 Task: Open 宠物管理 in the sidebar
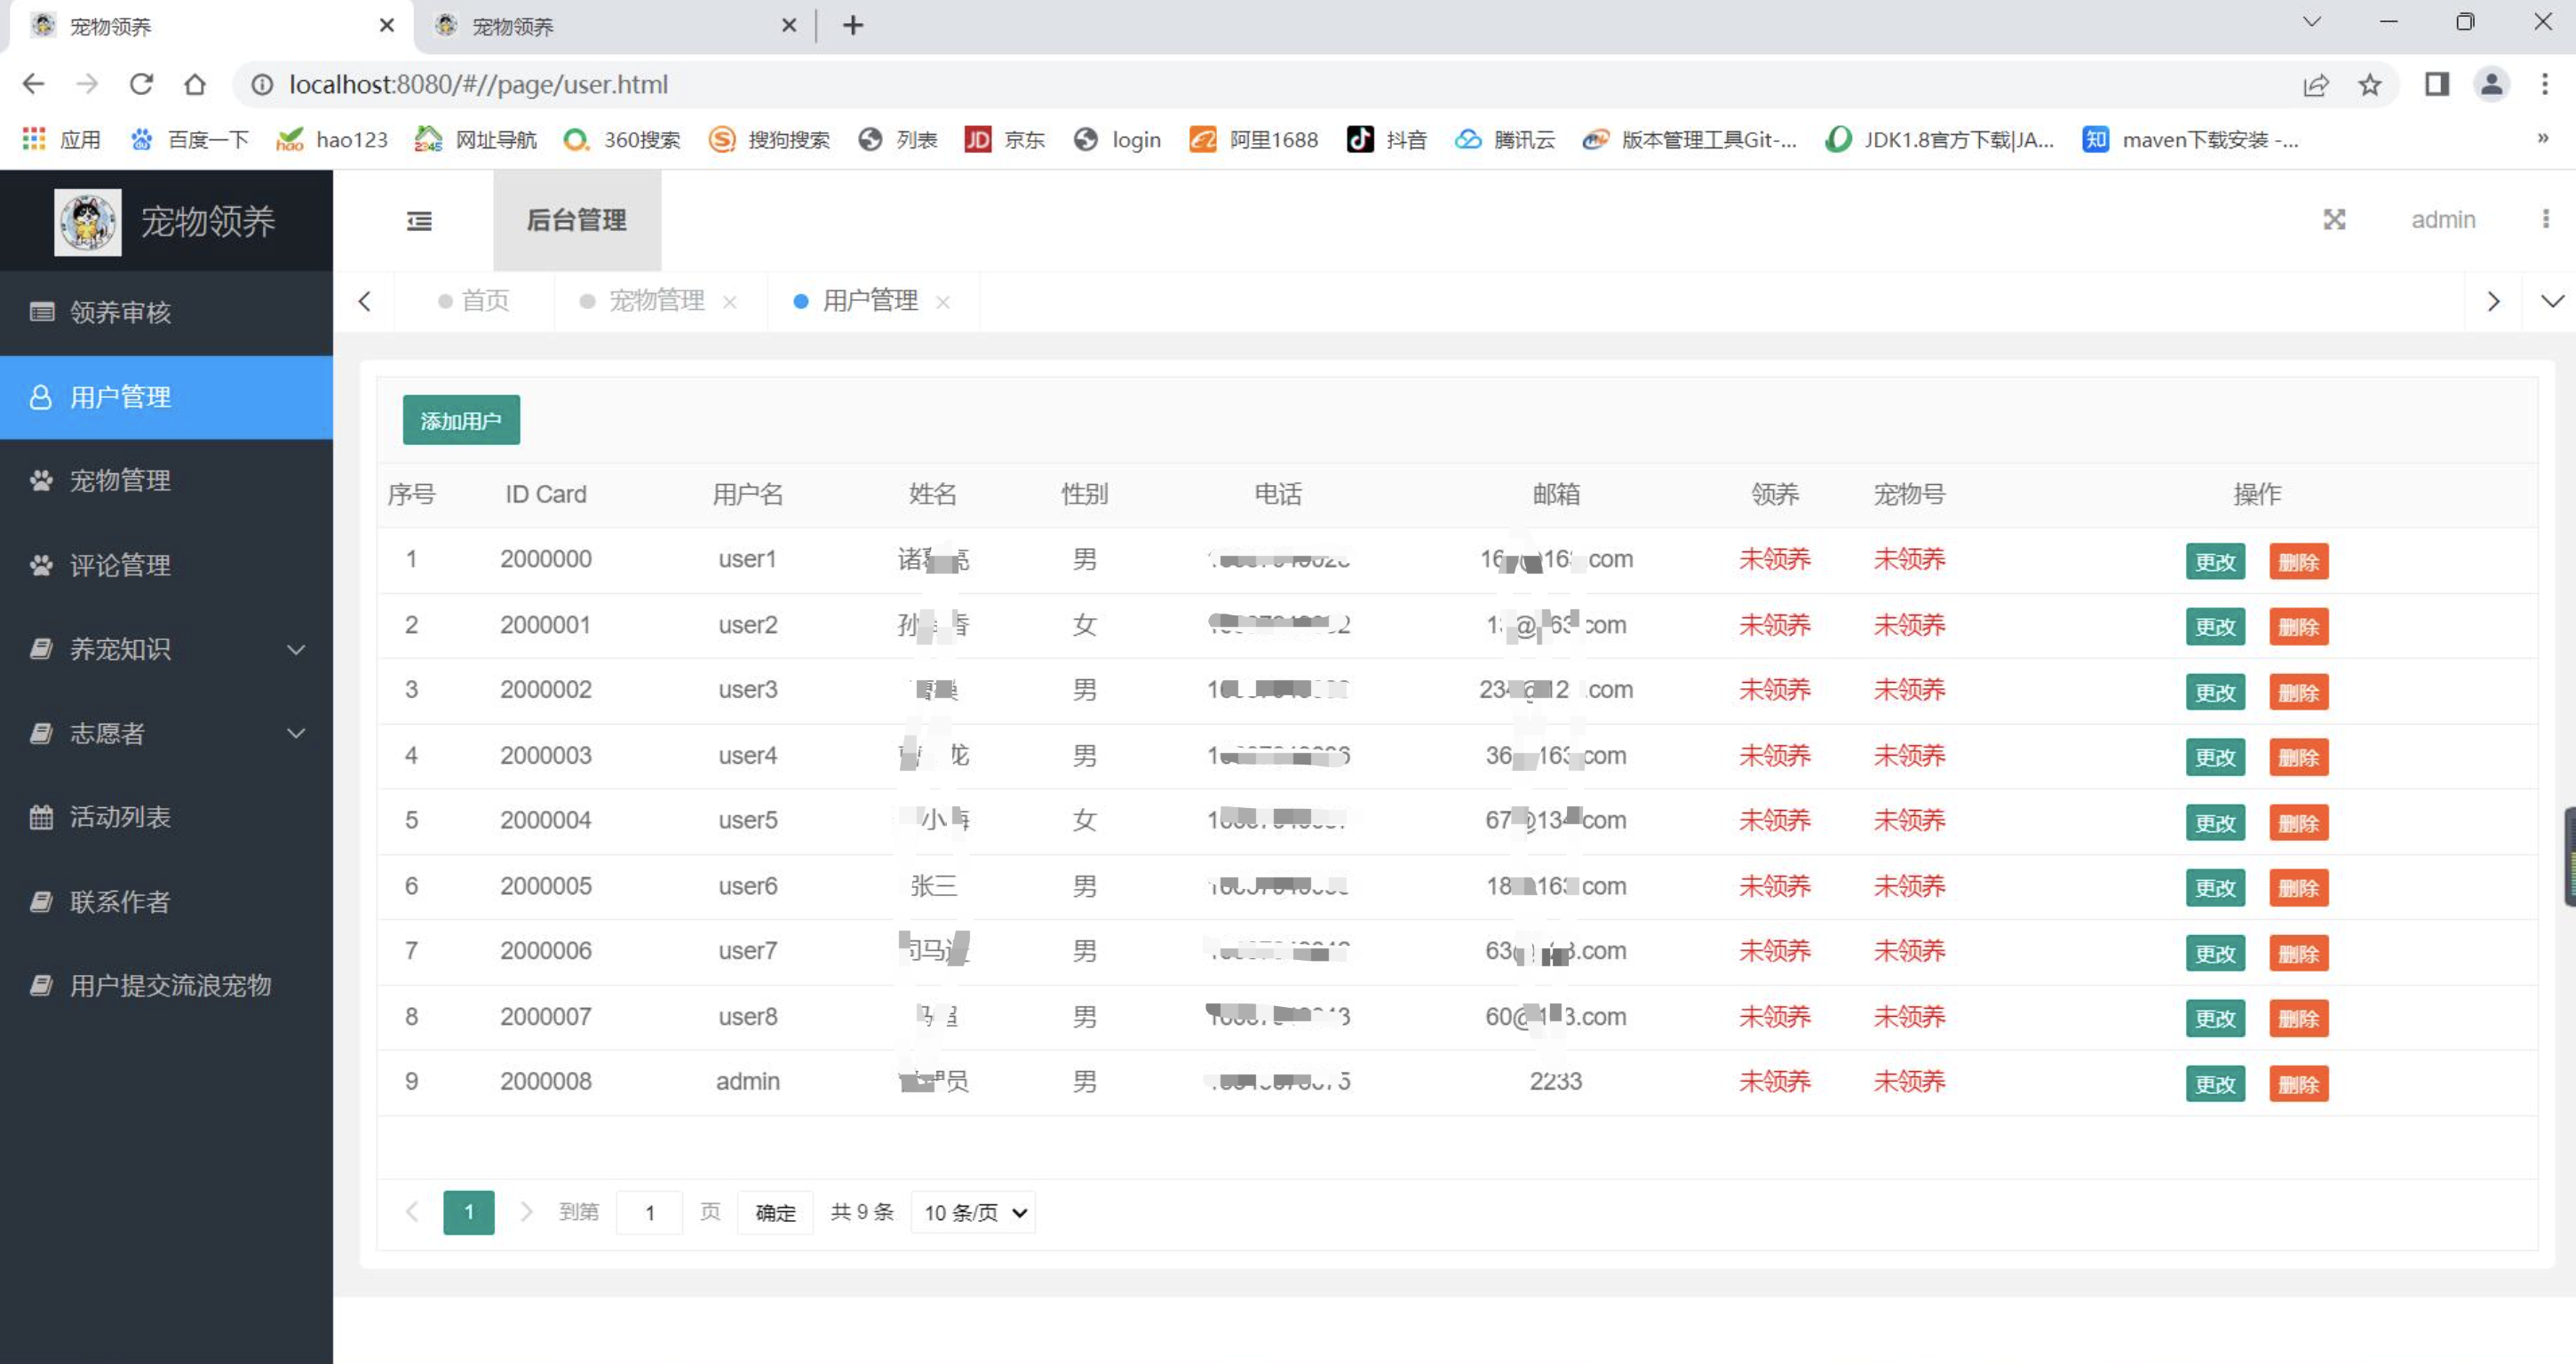tap(166, 481)
